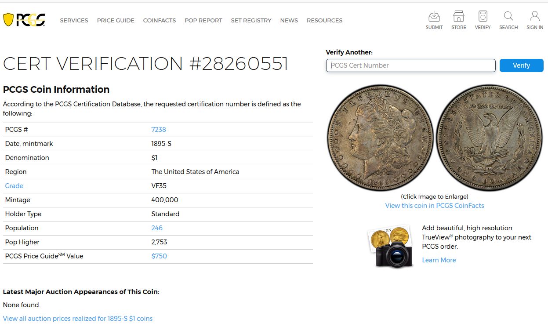Go to CoinFacts in navigation
The image size is (548, 334).
[159, 21]
